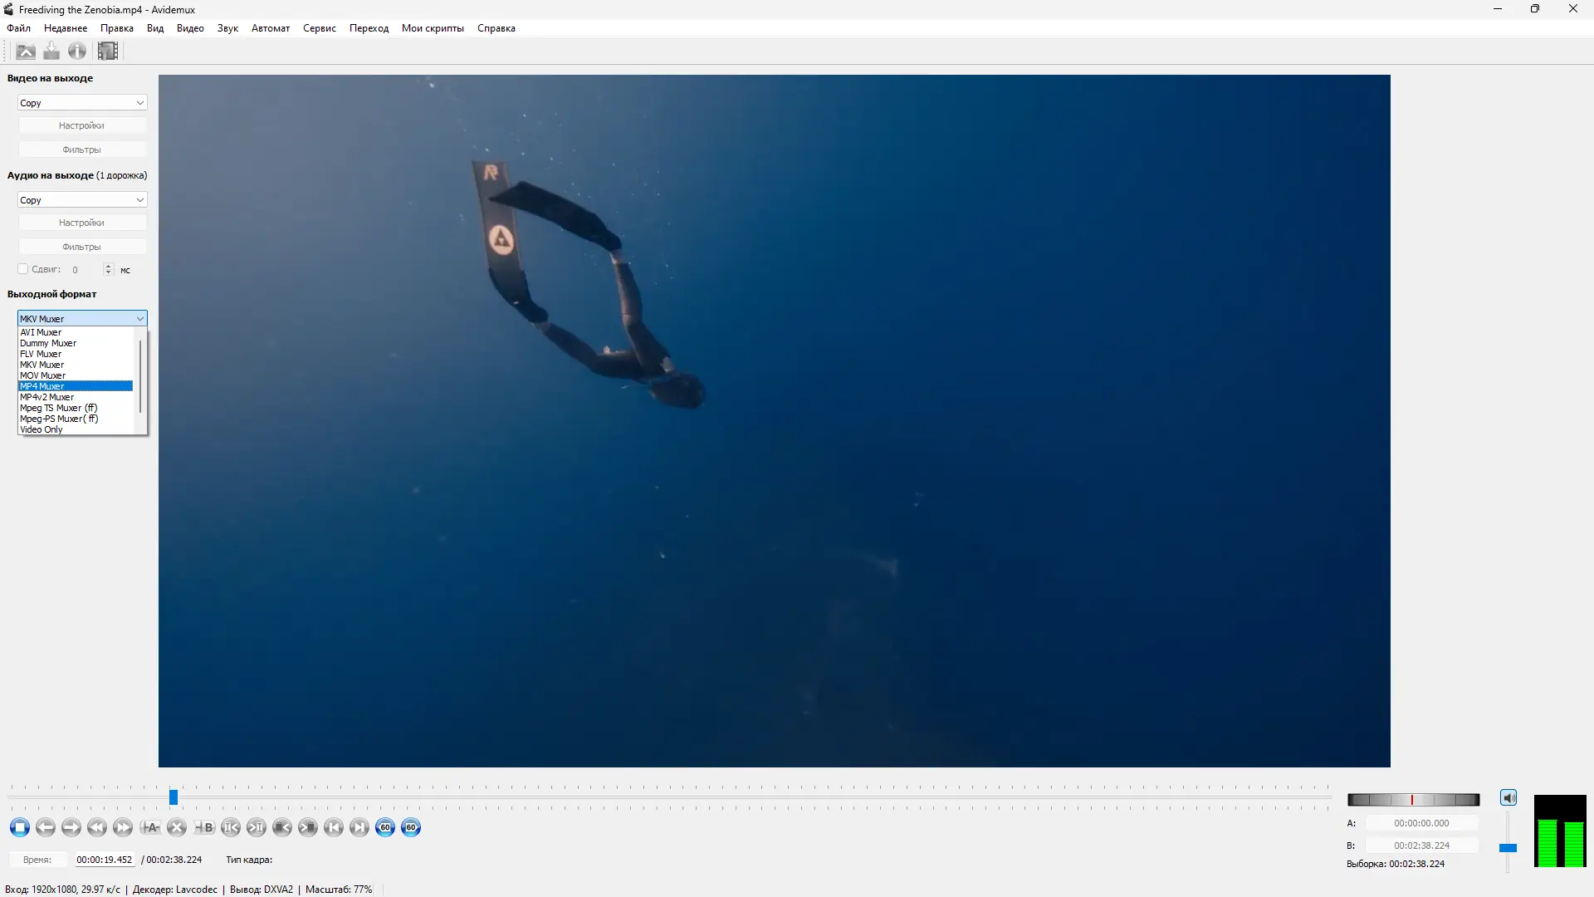This screenshot has width=1594, height=897.
Task: Open the Сервис menu
Action: pos(319,28)
